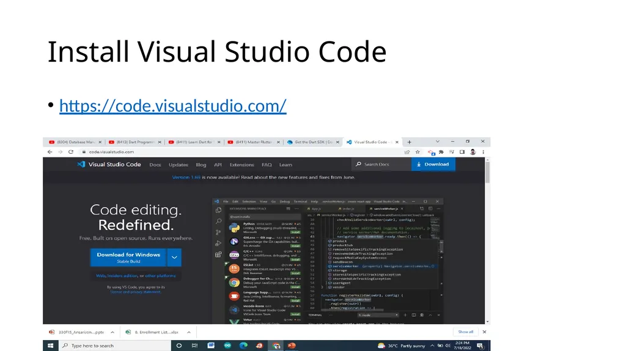Screen dimensions: 626x351
Task: Open Microsoft Word from the taskbar
Action: pos(211,346)
